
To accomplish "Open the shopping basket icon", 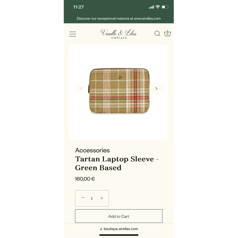I will [167, 33].
